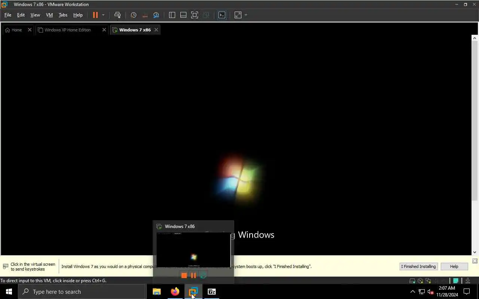Click the muted volume tray icon

click(x=430, y=292)
